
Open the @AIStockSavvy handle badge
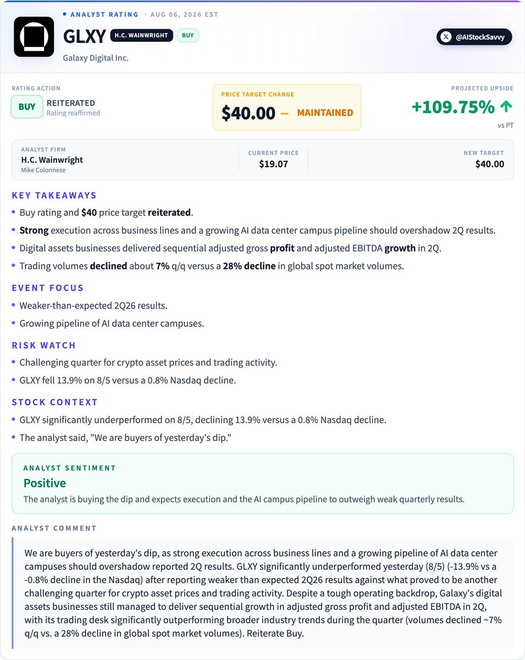[x=474, y=37]
